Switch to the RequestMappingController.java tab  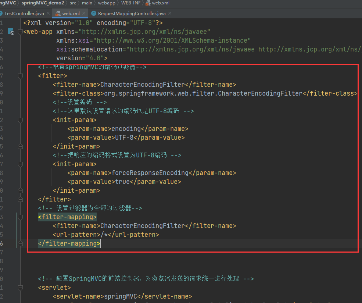(132, 14)
